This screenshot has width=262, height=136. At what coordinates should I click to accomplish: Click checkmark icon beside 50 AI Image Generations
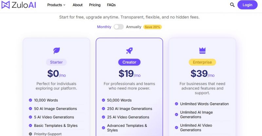(30, 109)
